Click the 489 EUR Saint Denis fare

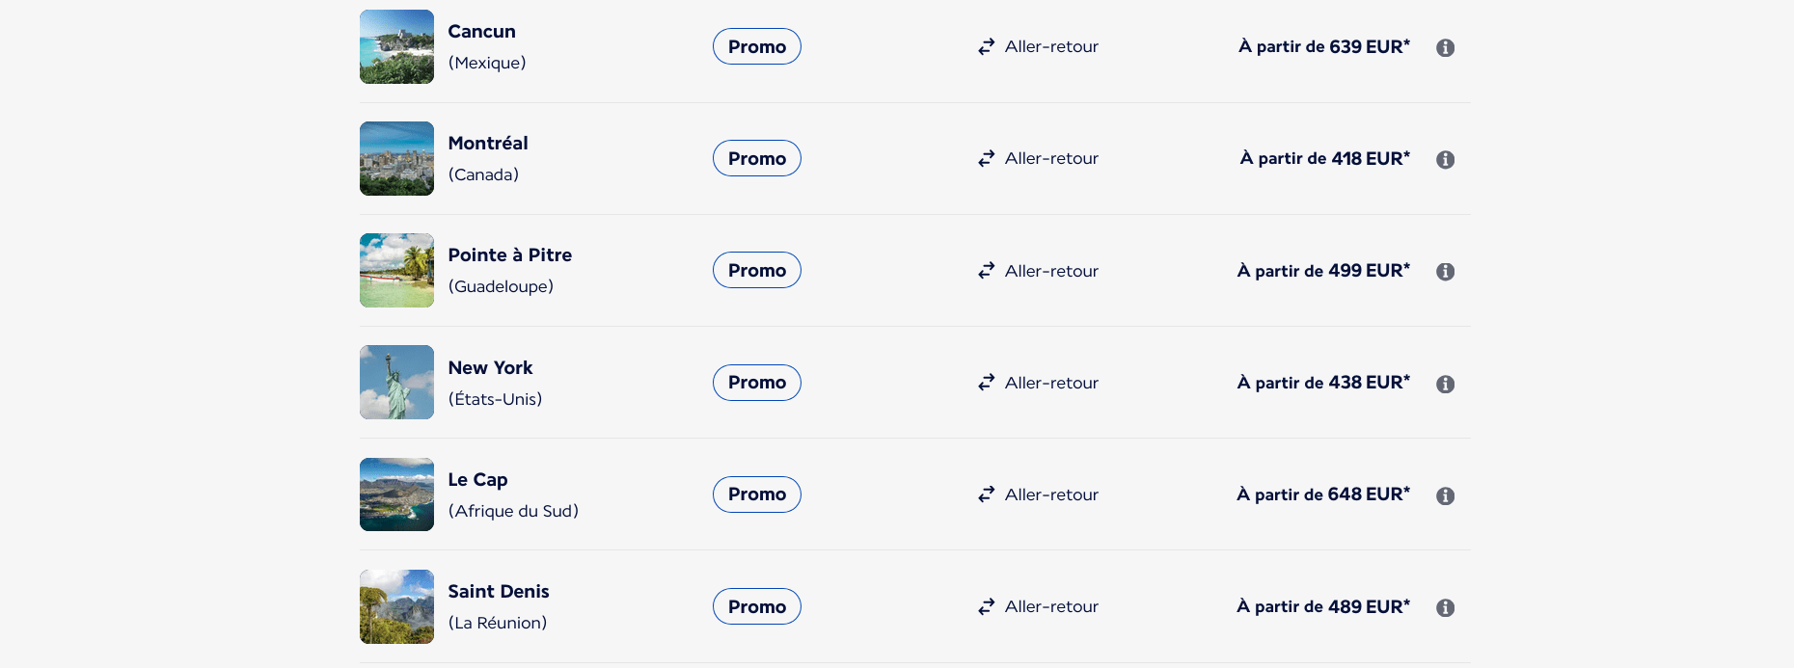pos(1323,606)
